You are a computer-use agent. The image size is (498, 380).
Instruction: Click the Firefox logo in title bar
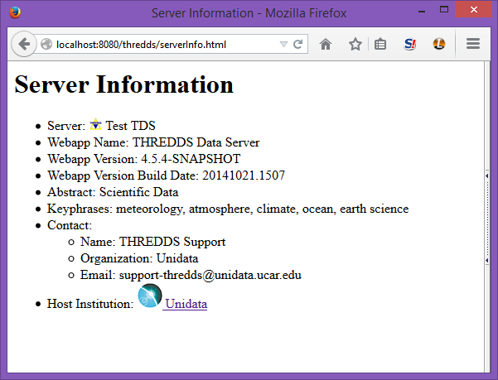click(x=16, y=13)
